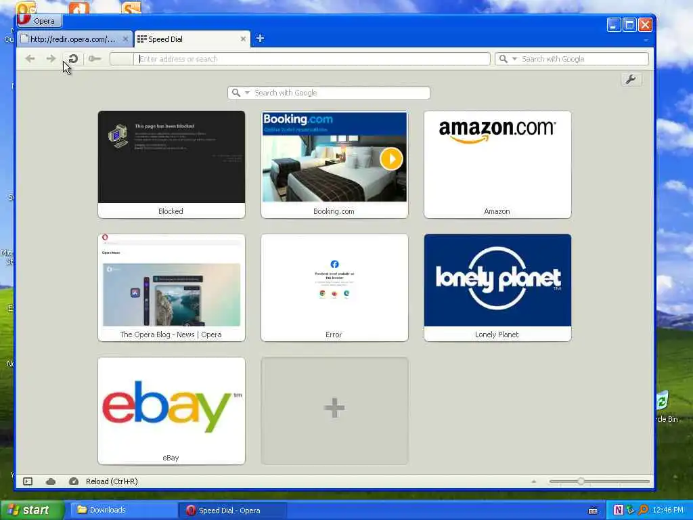
Task: Click the OneNote tray icon
Action: click(x=619, y=511)
